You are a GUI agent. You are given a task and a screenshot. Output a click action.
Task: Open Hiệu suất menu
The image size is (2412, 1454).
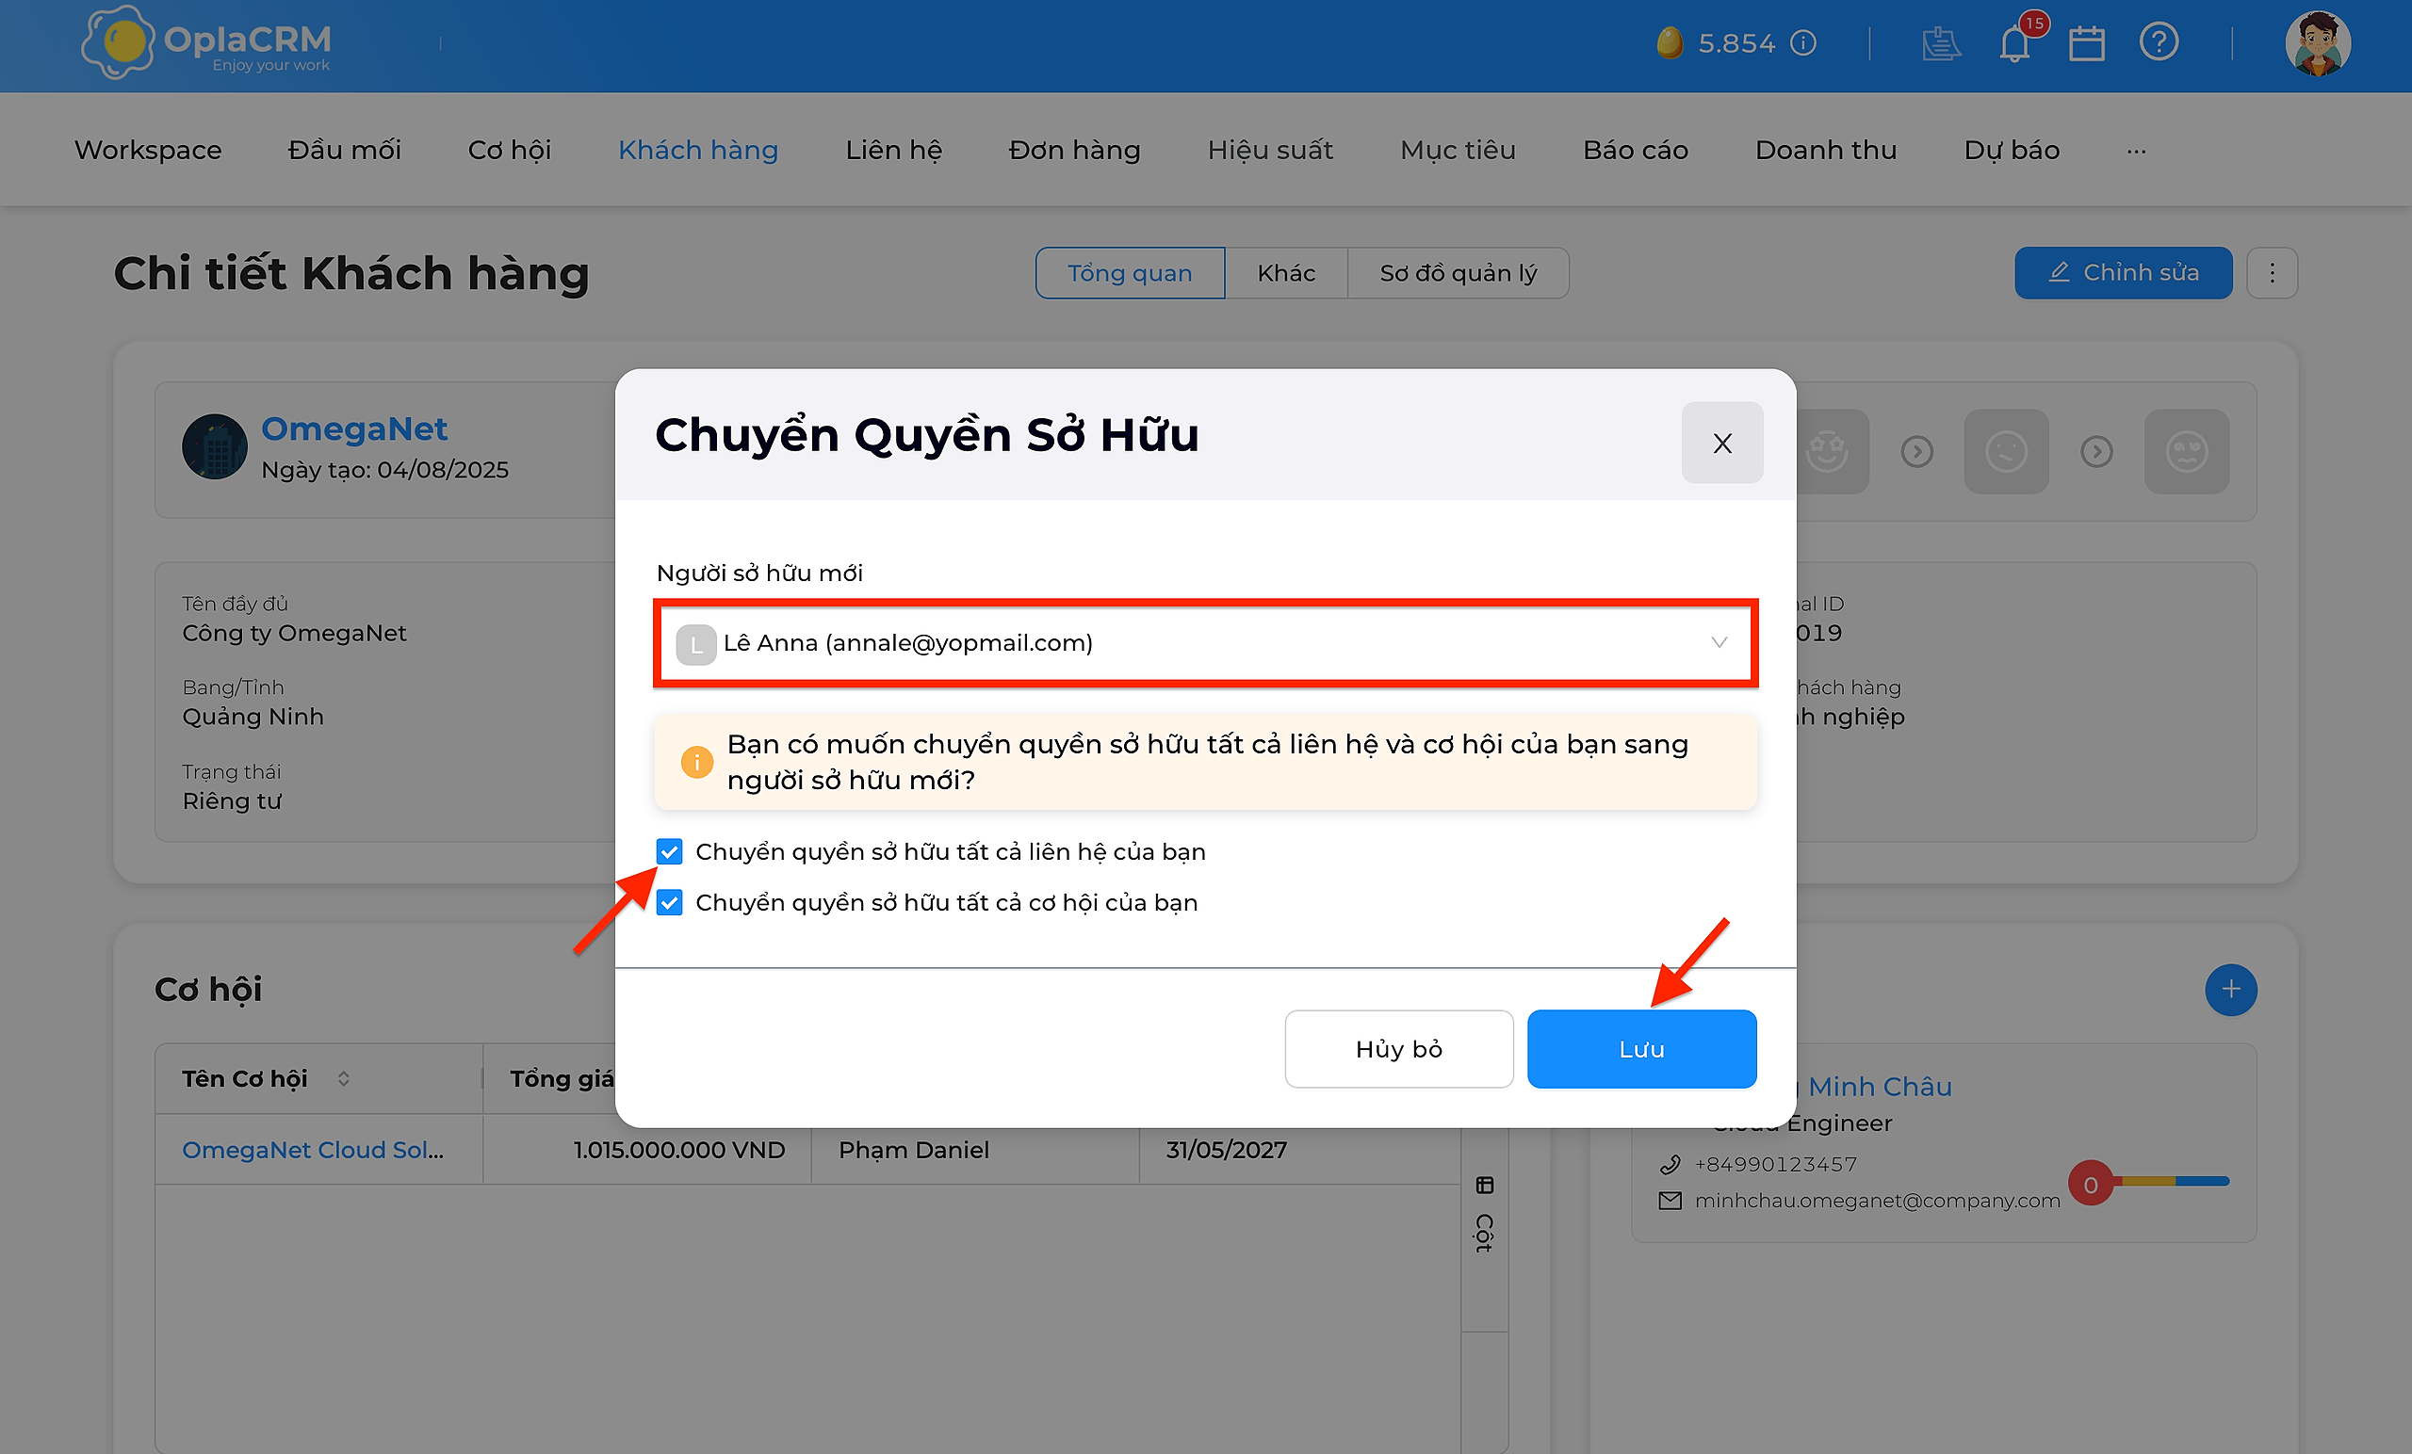[x=1271, y=150]
